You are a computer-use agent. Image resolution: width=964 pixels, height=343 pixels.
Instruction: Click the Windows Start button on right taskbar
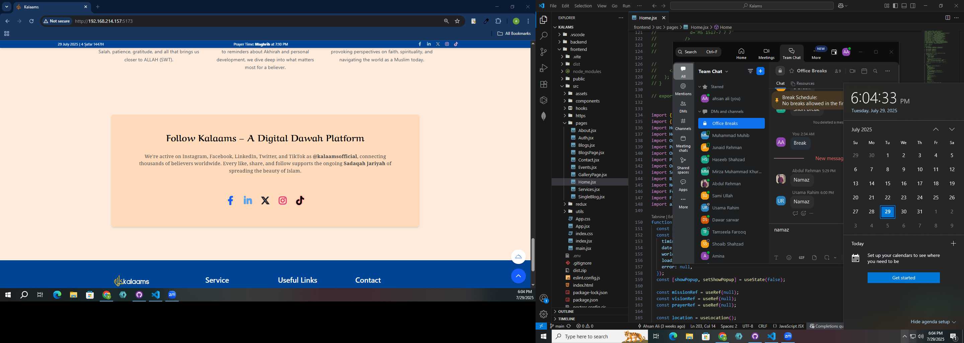pos(543,337)
